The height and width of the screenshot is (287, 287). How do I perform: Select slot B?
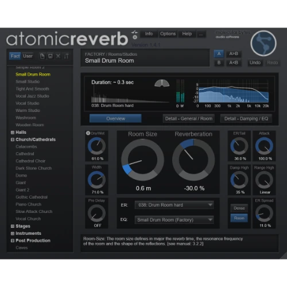tap(219, 63)
